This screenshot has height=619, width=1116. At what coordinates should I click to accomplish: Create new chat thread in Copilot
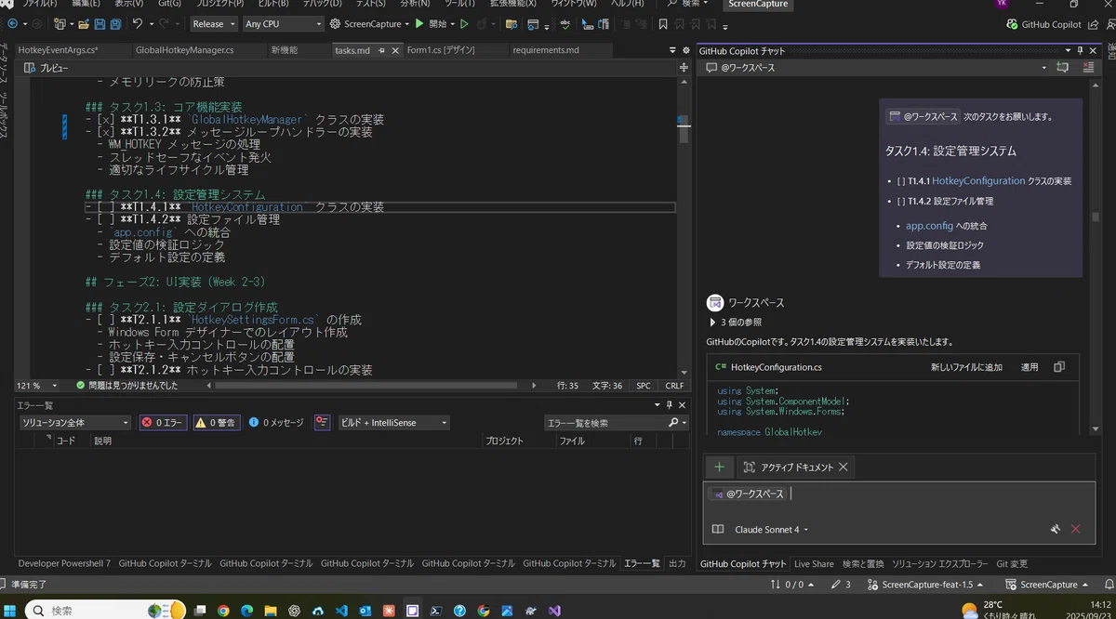click(x=1061, y=68)
